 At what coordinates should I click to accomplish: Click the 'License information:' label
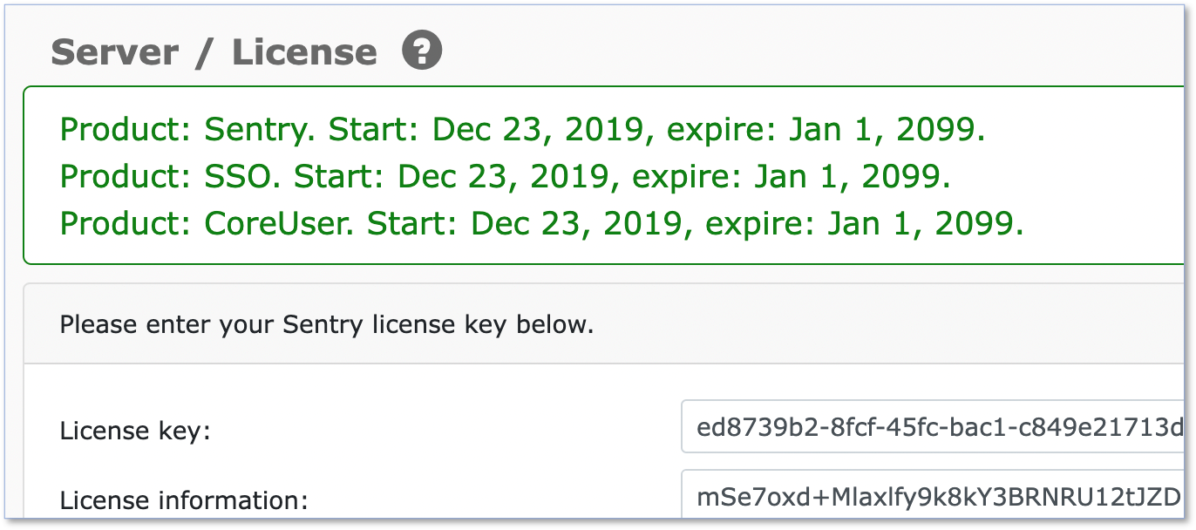click(184, 500)
